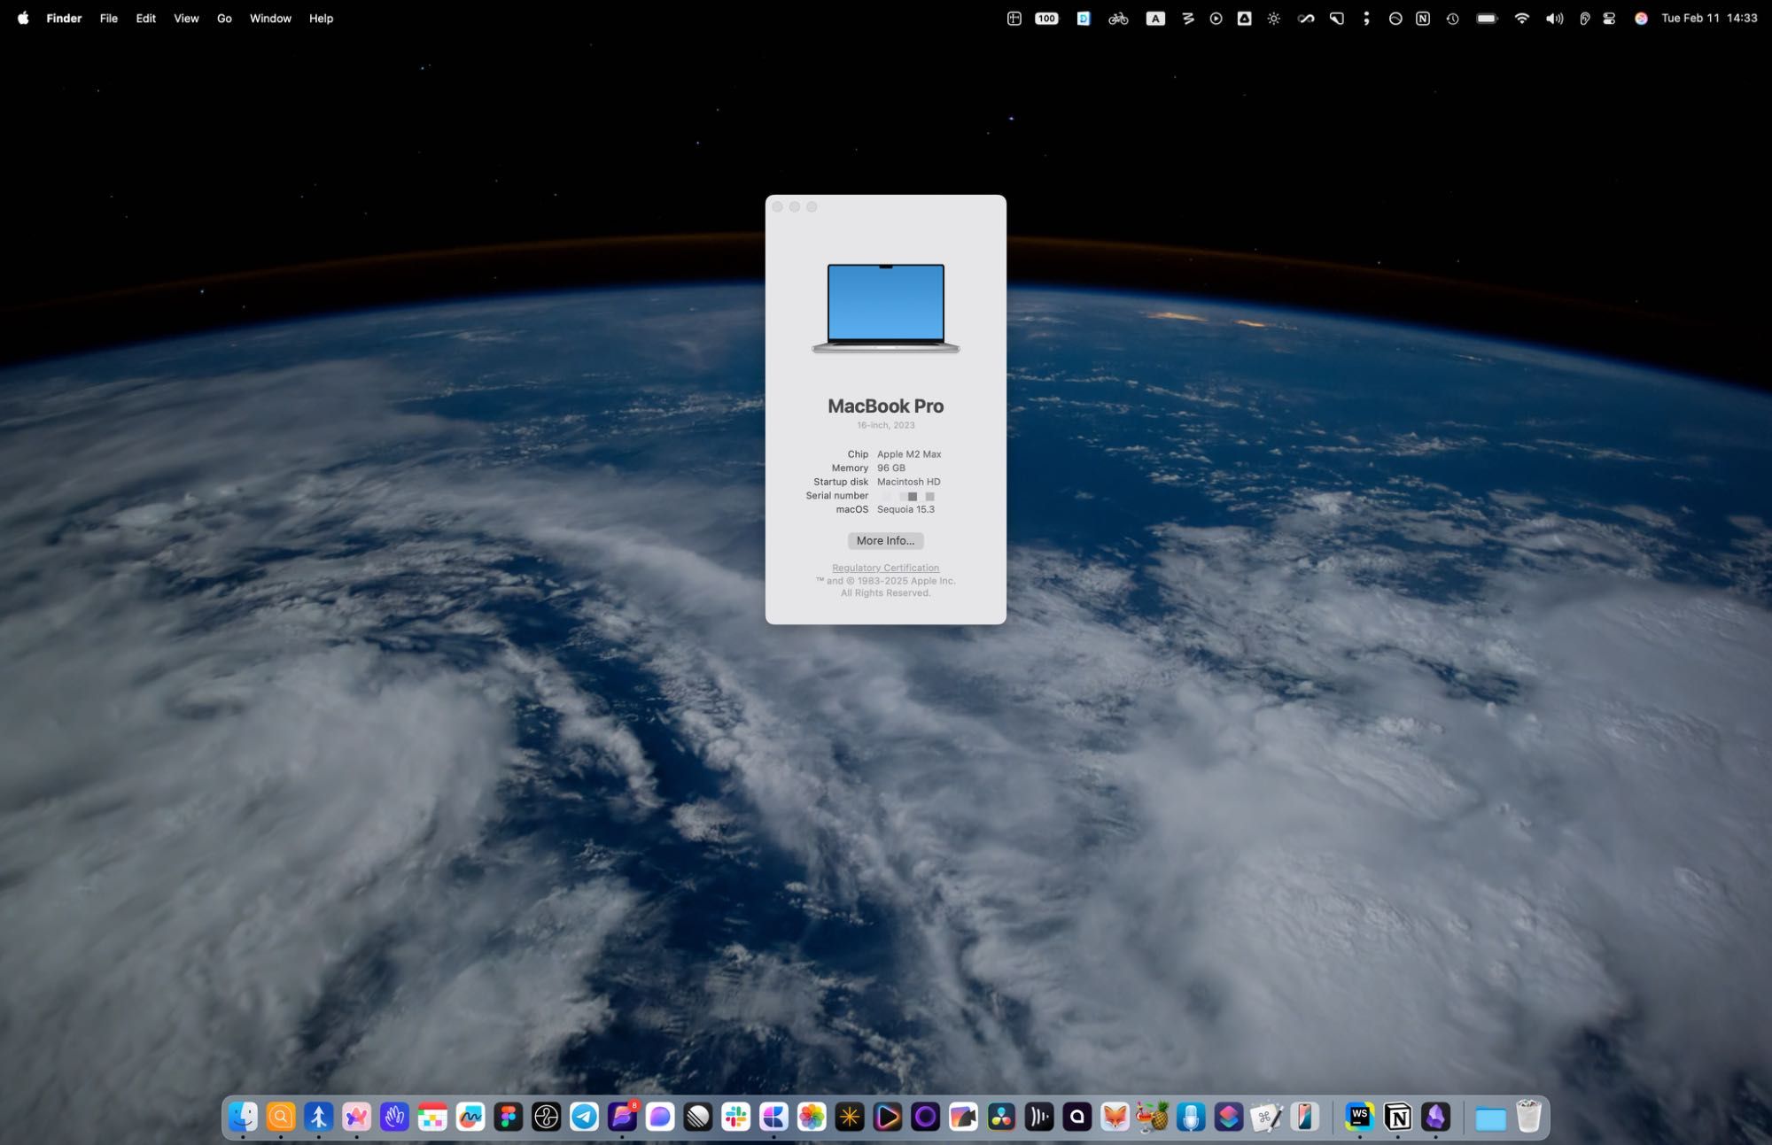This screenshot has height=1145, width=1772.
Task: Open Figma in the Dock
Action: coord(509,1117)
